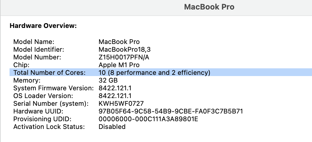312x142 pixels.
Task: Select the Provisioning UDID value
Action: (148, 119)
